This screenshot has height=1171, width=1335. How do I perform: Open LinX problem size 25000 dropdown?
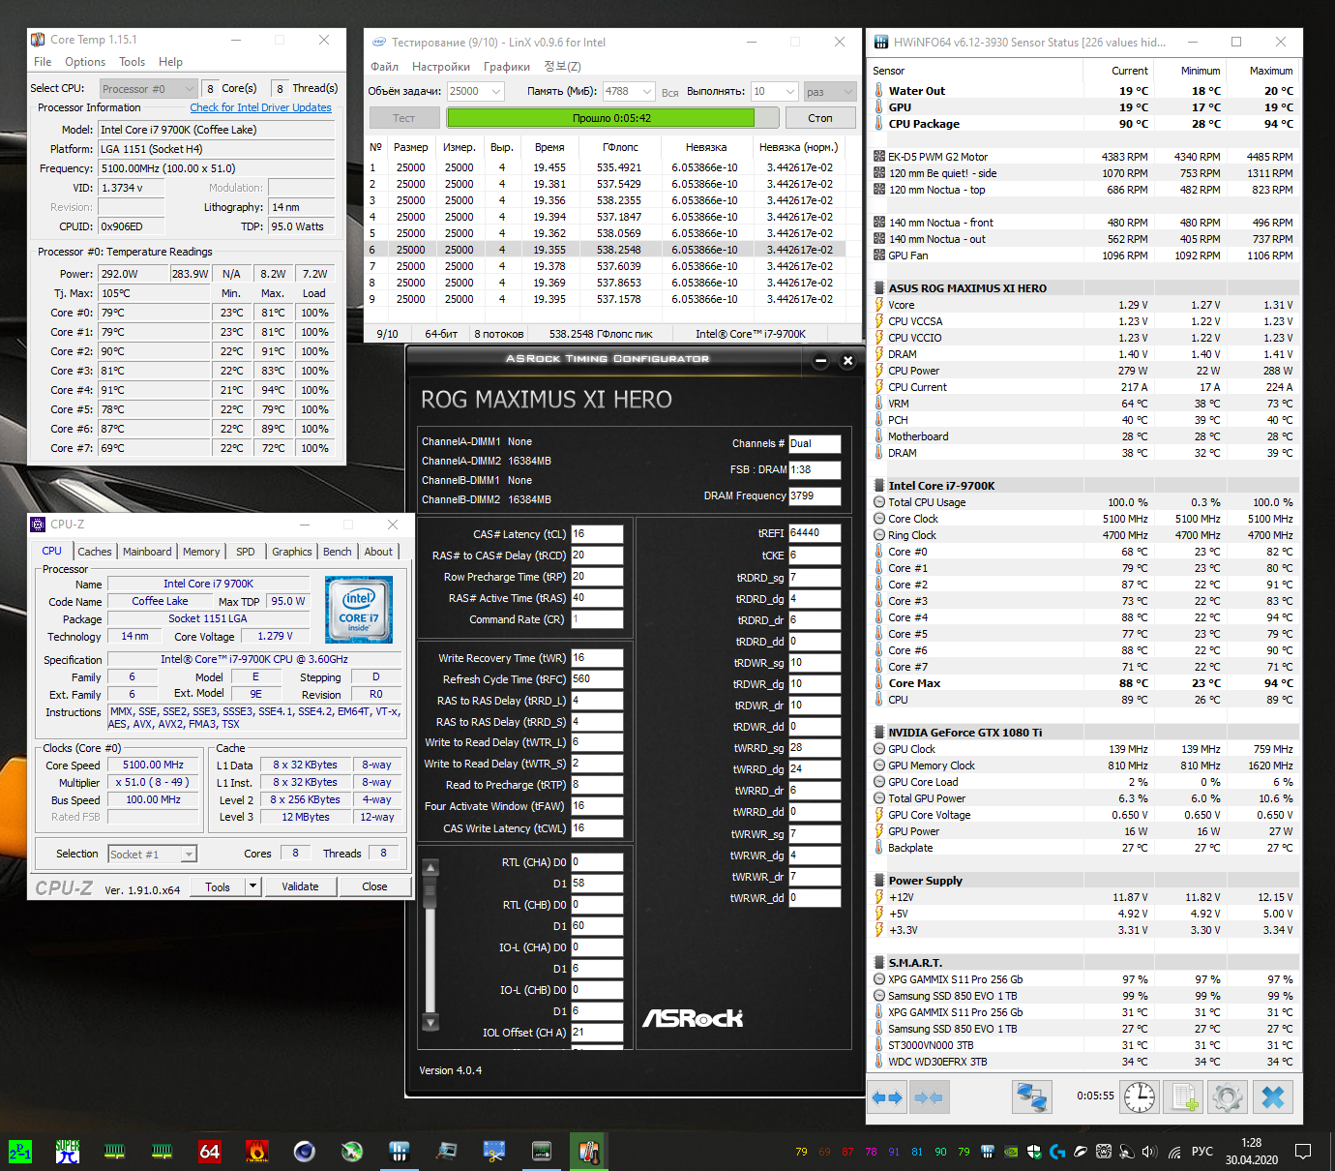pos(476,91)
